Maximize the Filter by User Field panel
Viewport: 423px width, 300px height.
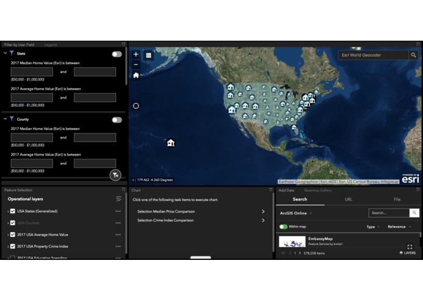pyautogui.click(x=124, y=44)
